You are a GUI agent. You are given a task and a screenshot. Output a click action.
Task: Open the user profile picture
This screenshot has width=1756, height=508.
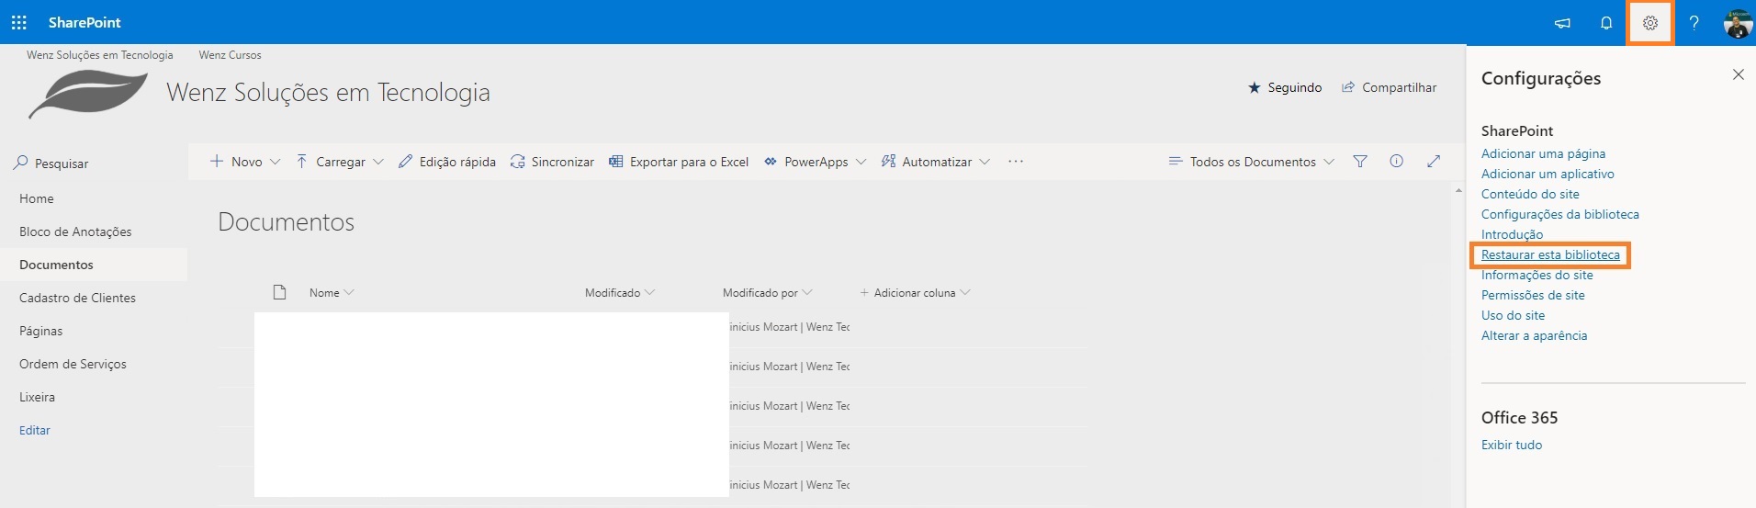tap(1738, 23)
